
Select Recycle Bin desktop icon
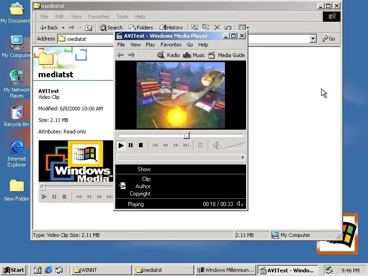tap(17, 116)
